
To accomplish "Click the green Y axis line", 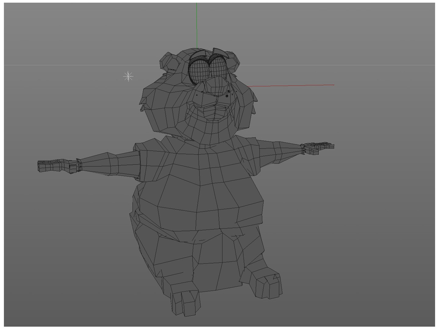I will (197, 25).
